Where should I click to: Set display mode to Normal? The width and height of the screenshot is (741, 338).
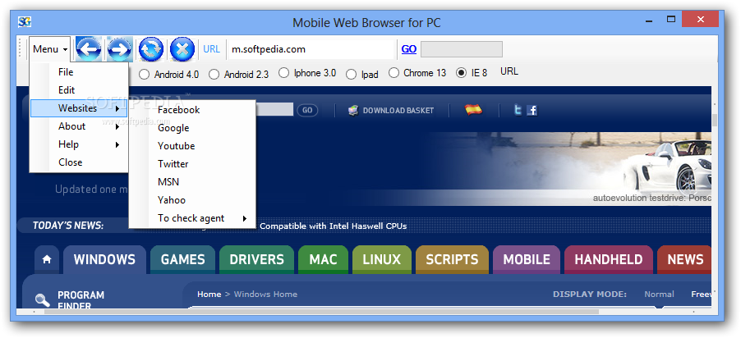click(x=659, y=294)
